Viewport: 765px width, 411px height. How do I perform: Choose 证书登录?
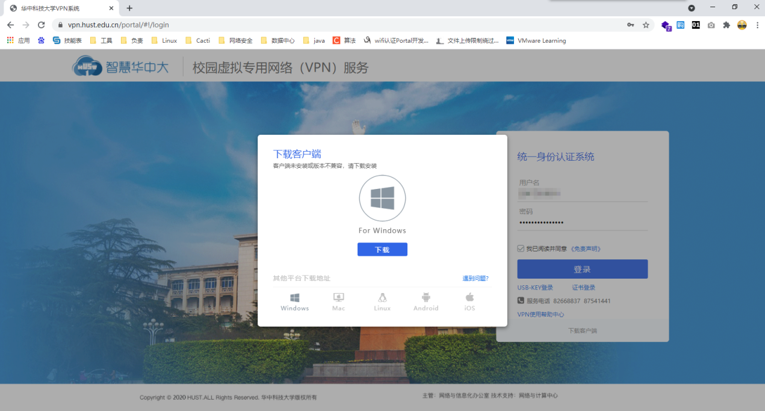tap(584, 288)
